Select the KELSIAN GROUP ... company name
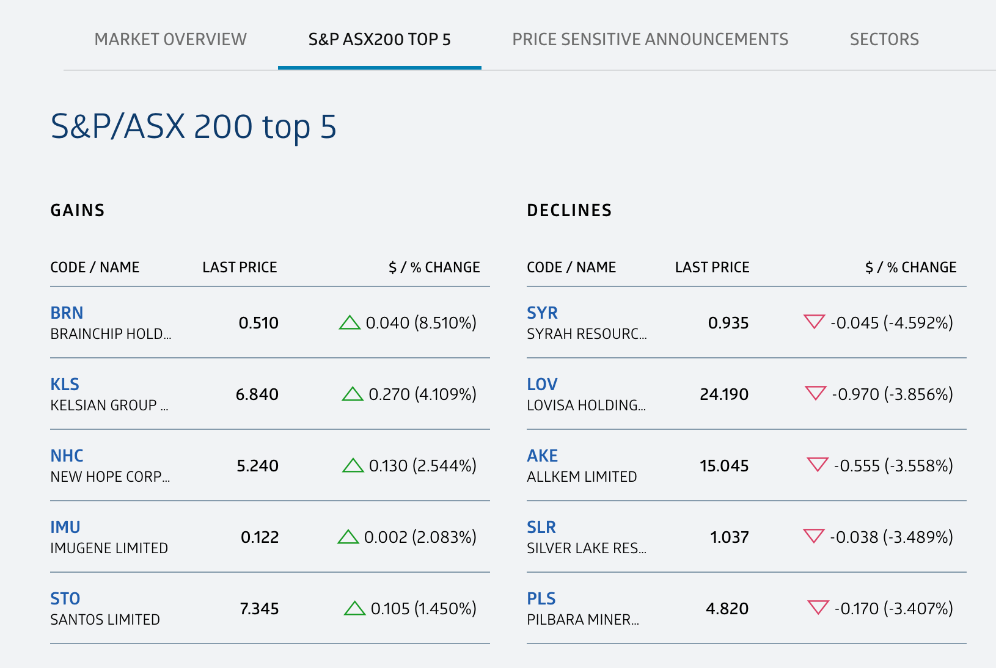 click(x=109, y=405)
